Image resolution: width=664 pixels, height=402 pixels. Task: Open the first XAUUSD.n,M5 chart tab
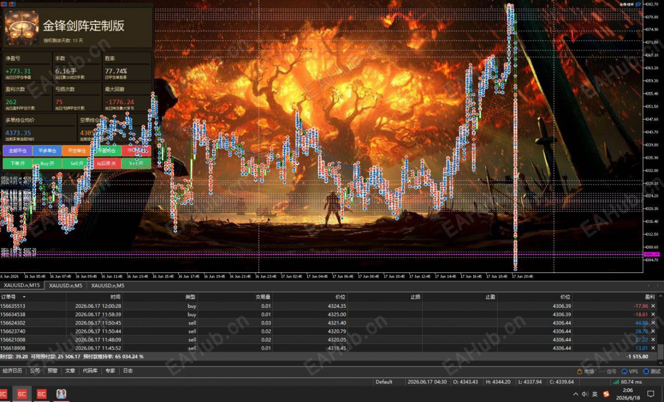click(66, 286)
